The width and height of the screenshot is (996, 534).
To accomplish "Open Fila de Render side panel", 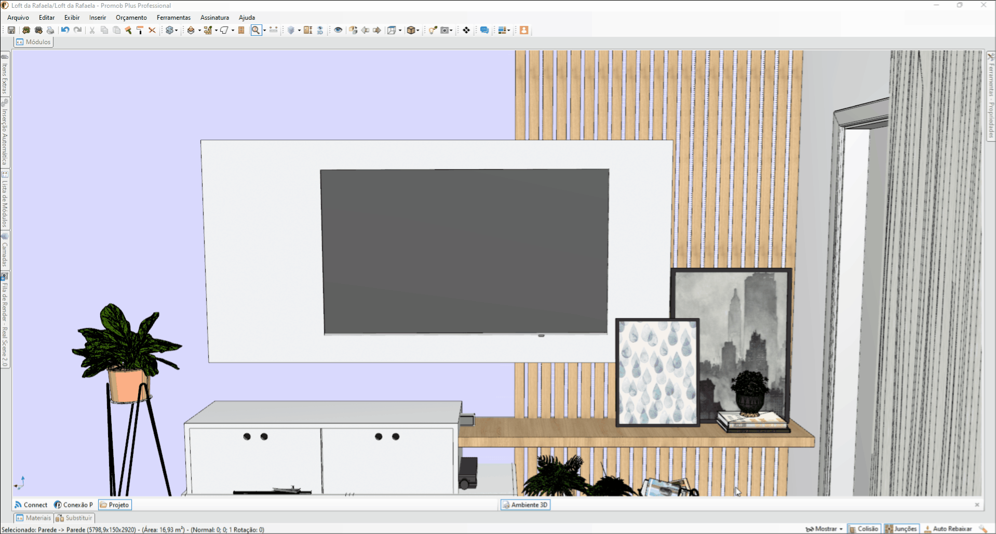I will 5,320.
